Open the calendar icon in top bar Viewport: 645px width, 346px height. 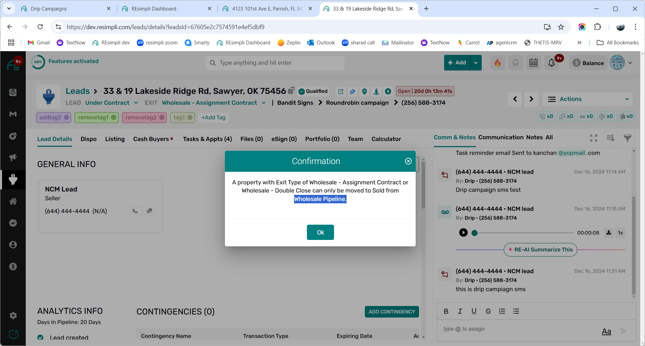[x=534, y=63]
